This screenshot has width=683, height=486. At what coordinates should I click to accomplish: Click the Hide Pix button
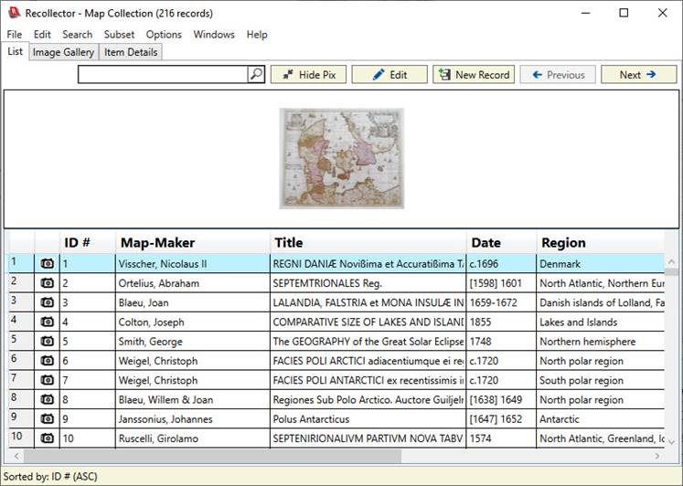point(308,74)
